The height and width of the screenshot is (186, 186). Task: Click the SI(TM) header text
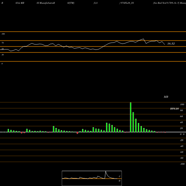[71, 3]
